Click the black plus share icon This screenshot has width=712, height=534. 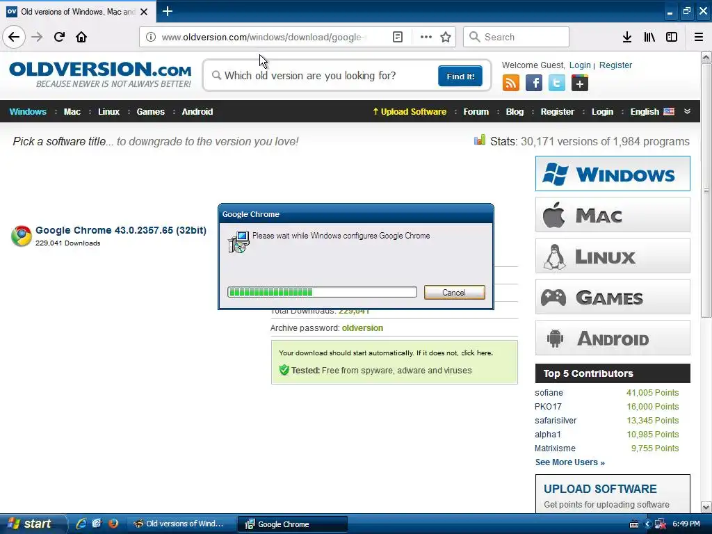pos(580,83)
